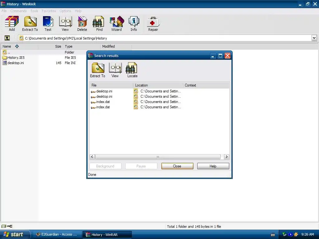Close the Search results window
Image resolution: width=319 pixels, height=239 pixels.
[227, 55]
